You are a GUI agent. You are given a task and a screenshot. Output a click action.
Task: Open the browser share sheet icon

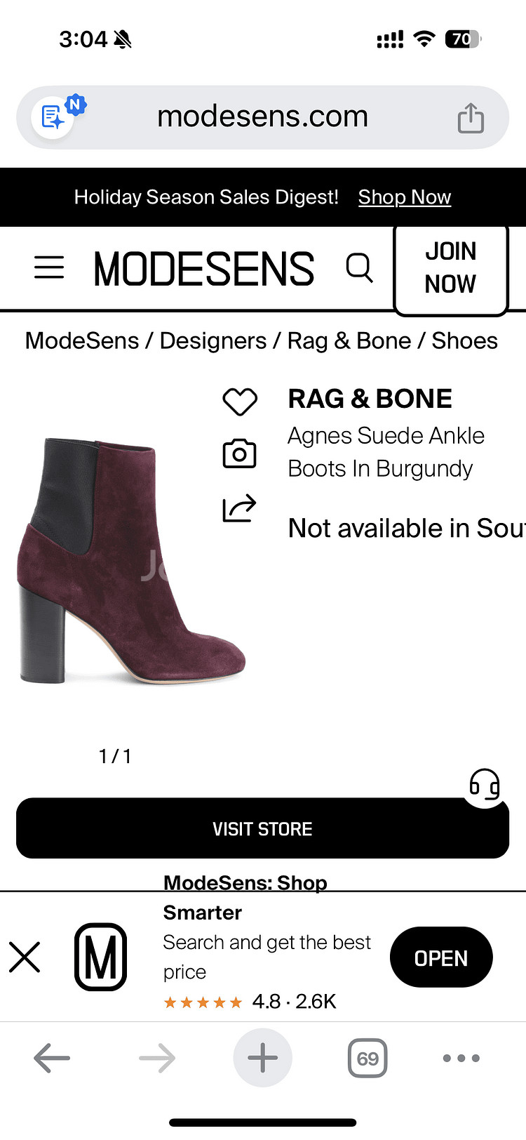(471, 117)
